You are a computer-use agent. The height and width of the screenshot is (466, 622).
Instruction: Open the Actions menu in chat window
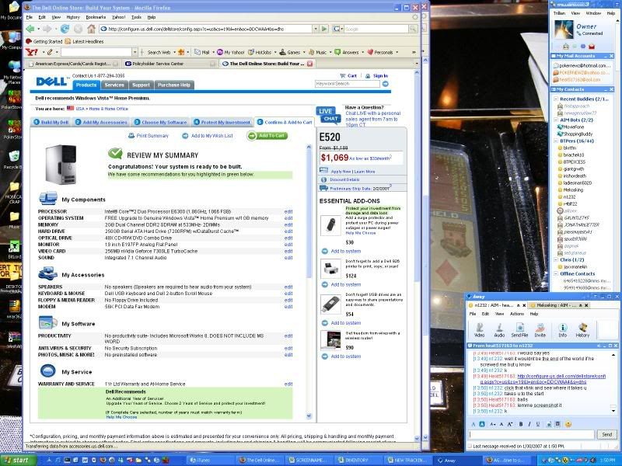(x=516, y=314)
